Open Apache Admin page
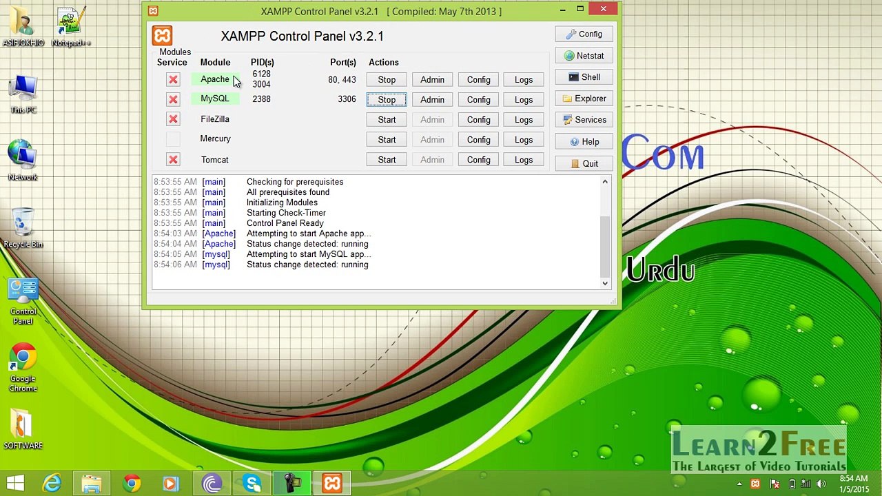The height and width of the screenshot is (496, 882). [432, 80]
